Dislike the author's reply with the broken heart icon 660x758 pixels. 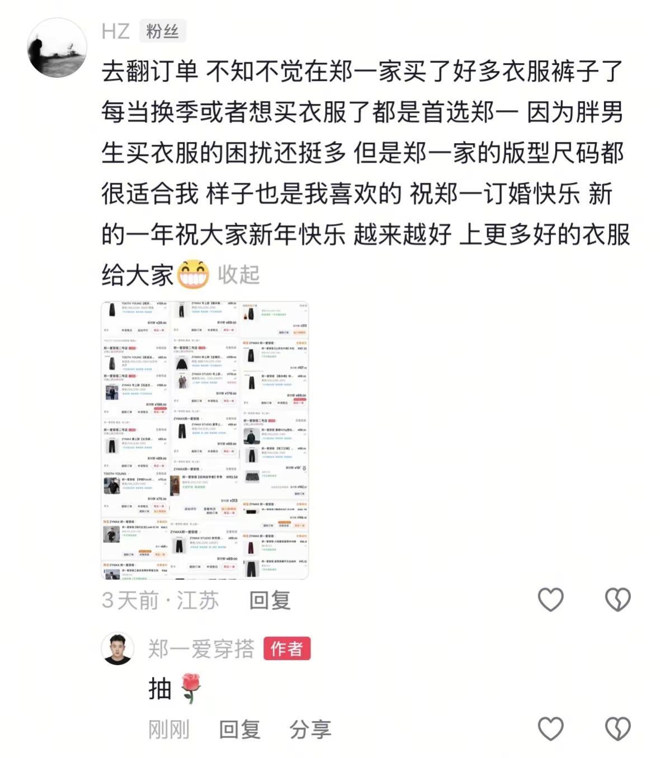point(617,728)
